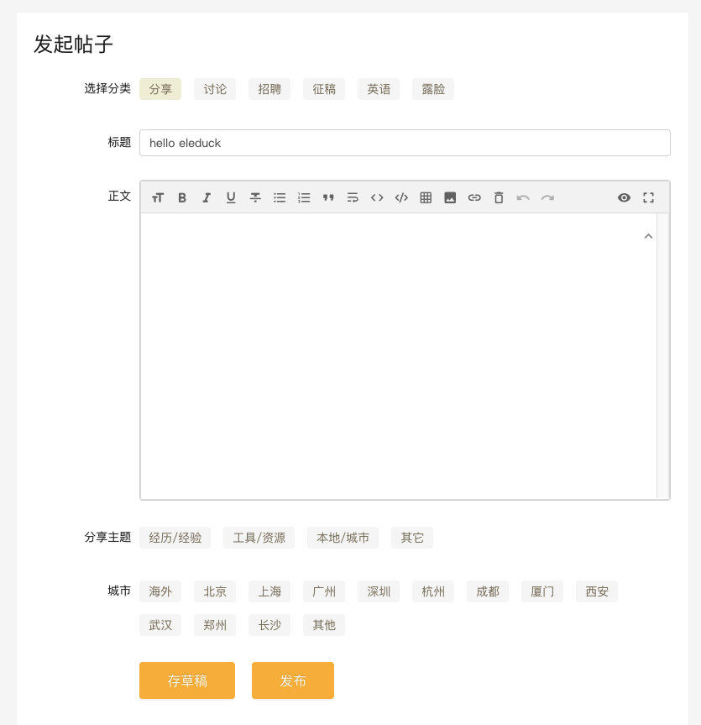The height and width of the screenshot is (725, 701).
Task: Click inside the 正文 editor text area
Action: [398, 356]
